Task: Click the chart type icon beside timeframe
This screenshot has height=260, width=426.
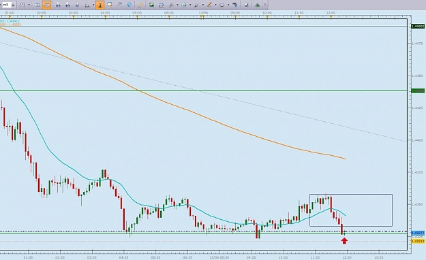Action: [22, 5]
